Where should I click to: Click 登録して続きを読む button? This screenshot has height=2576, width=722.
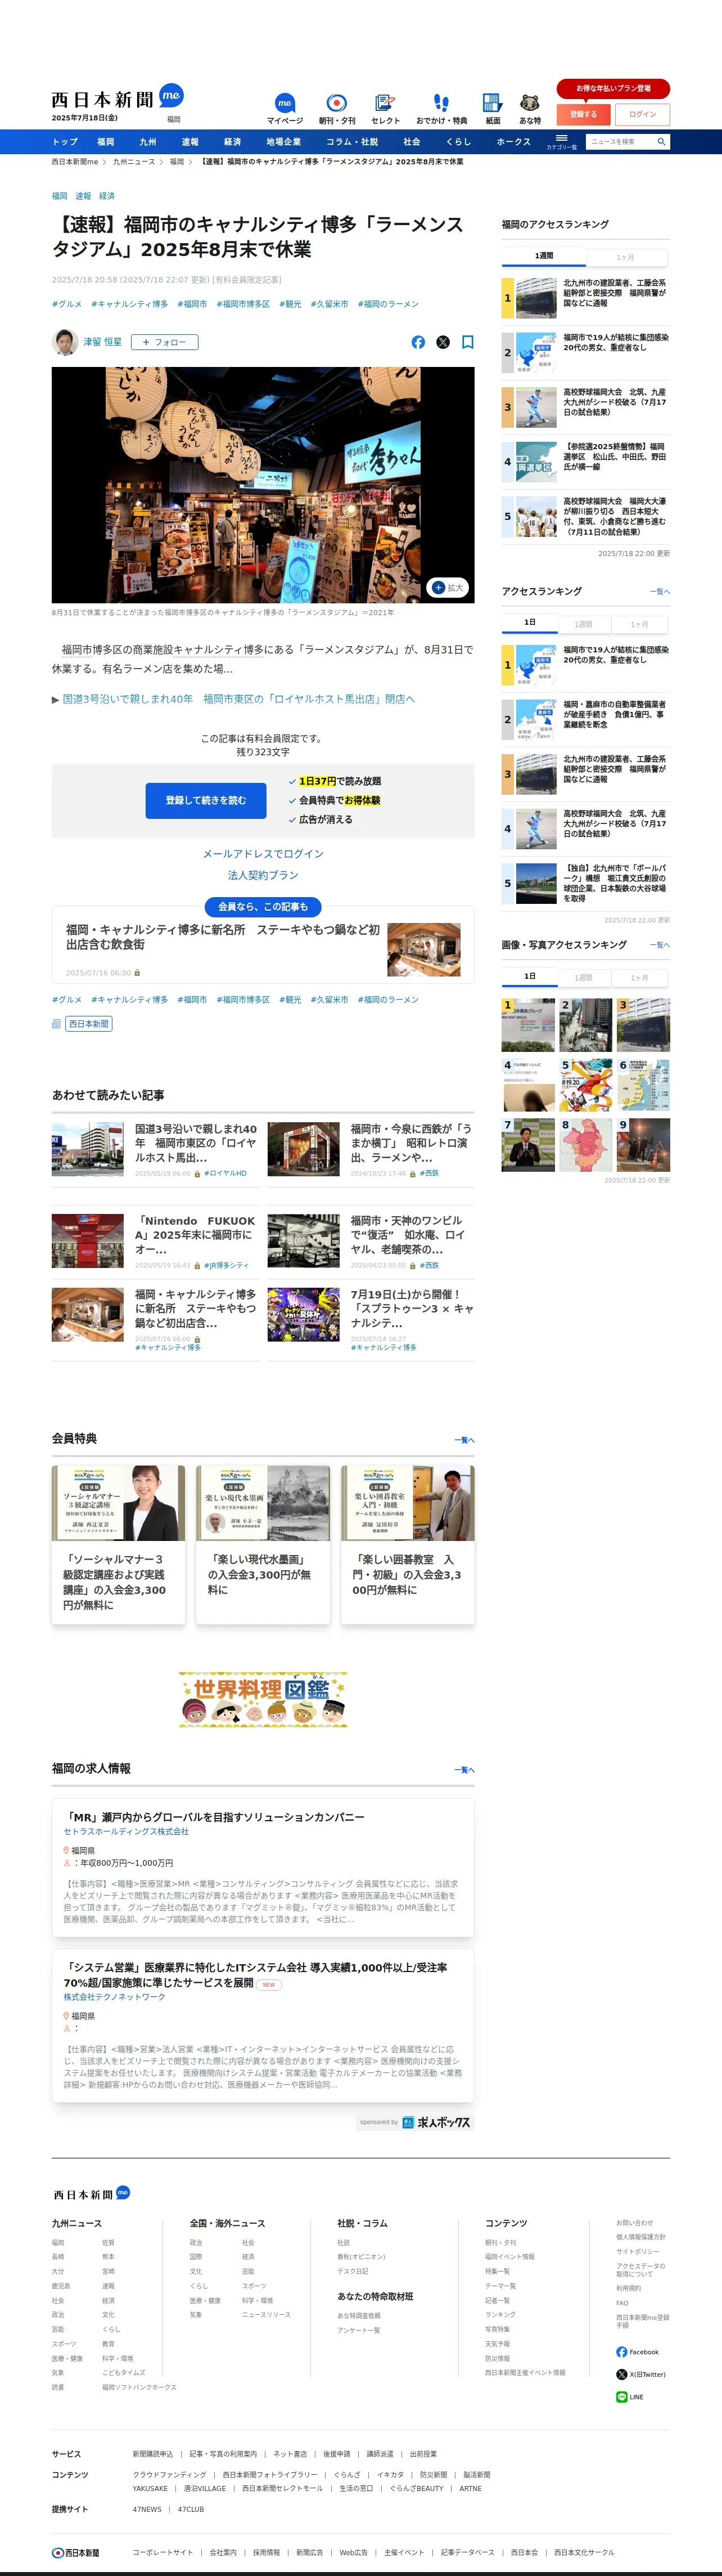[x=206, y=800]
